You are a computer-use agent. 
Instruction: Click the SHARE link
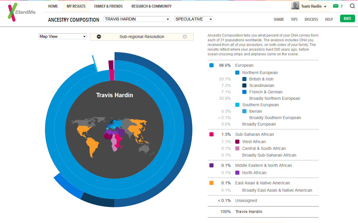[x=279, y=19]
